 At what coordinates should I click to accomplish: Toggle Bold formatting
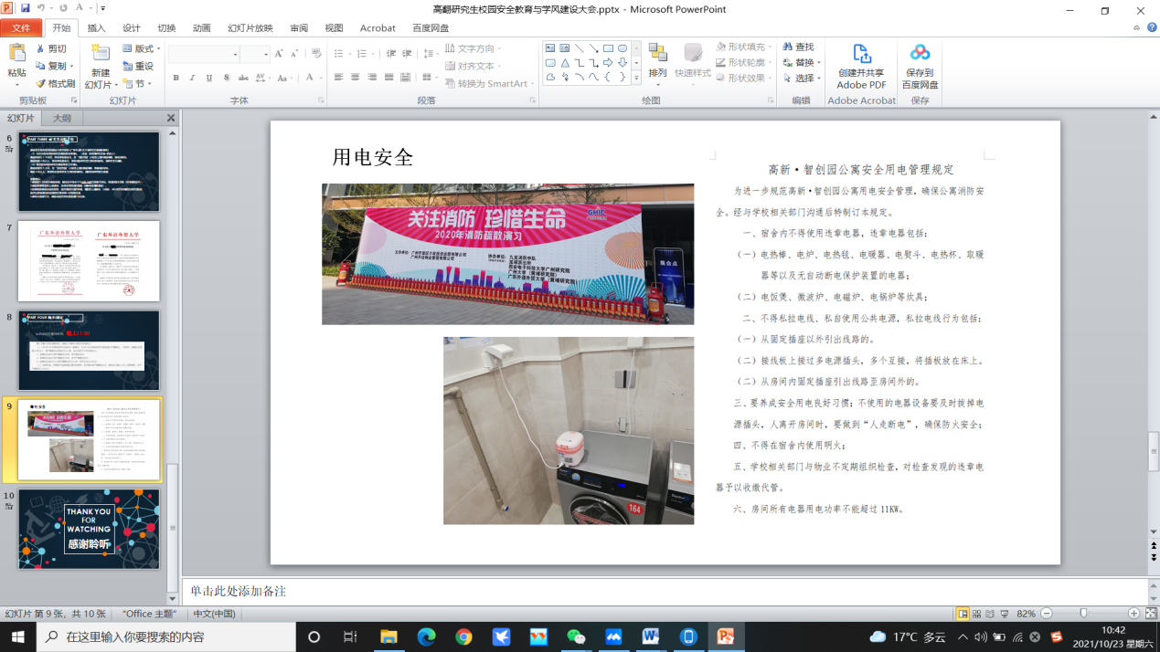176,79
